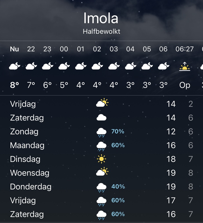Tap high temperature 18 for Dinsdag
This screenshot has width=203, height=223.
(x=171, y=159)
